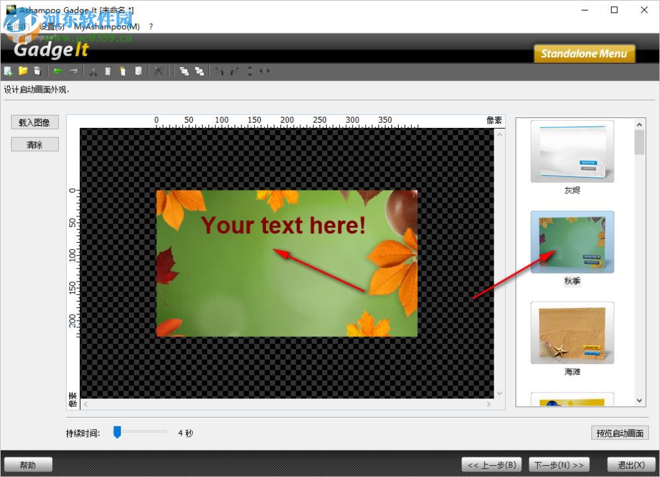
Task: Select the 'Your text here!' text on canvas
Action: 283,225
